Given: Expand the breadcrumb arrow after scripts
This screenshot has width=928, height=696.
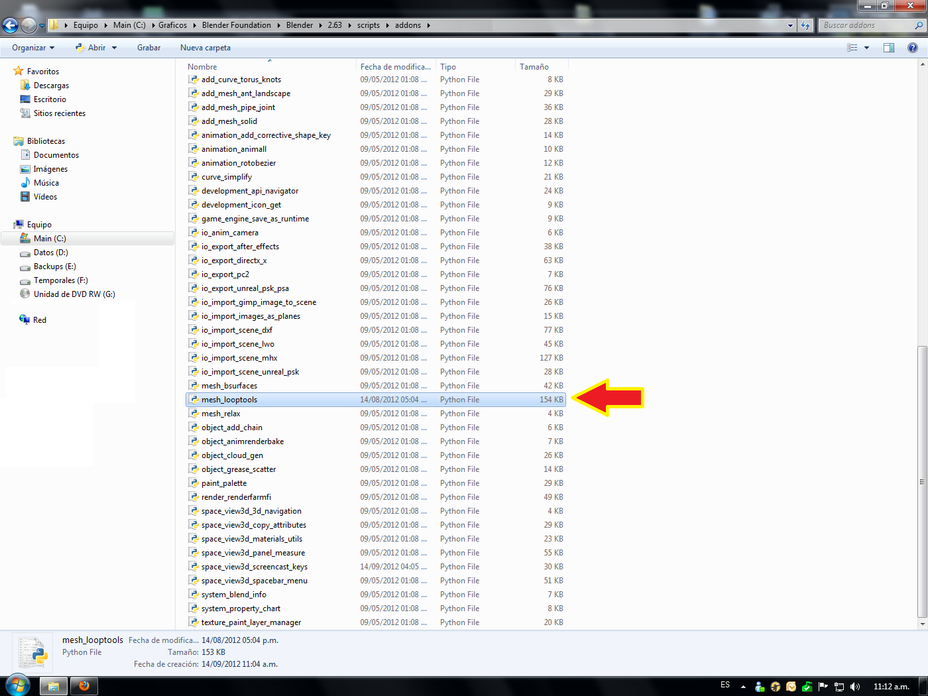Looking at the screenshot, I should [387, 25].
